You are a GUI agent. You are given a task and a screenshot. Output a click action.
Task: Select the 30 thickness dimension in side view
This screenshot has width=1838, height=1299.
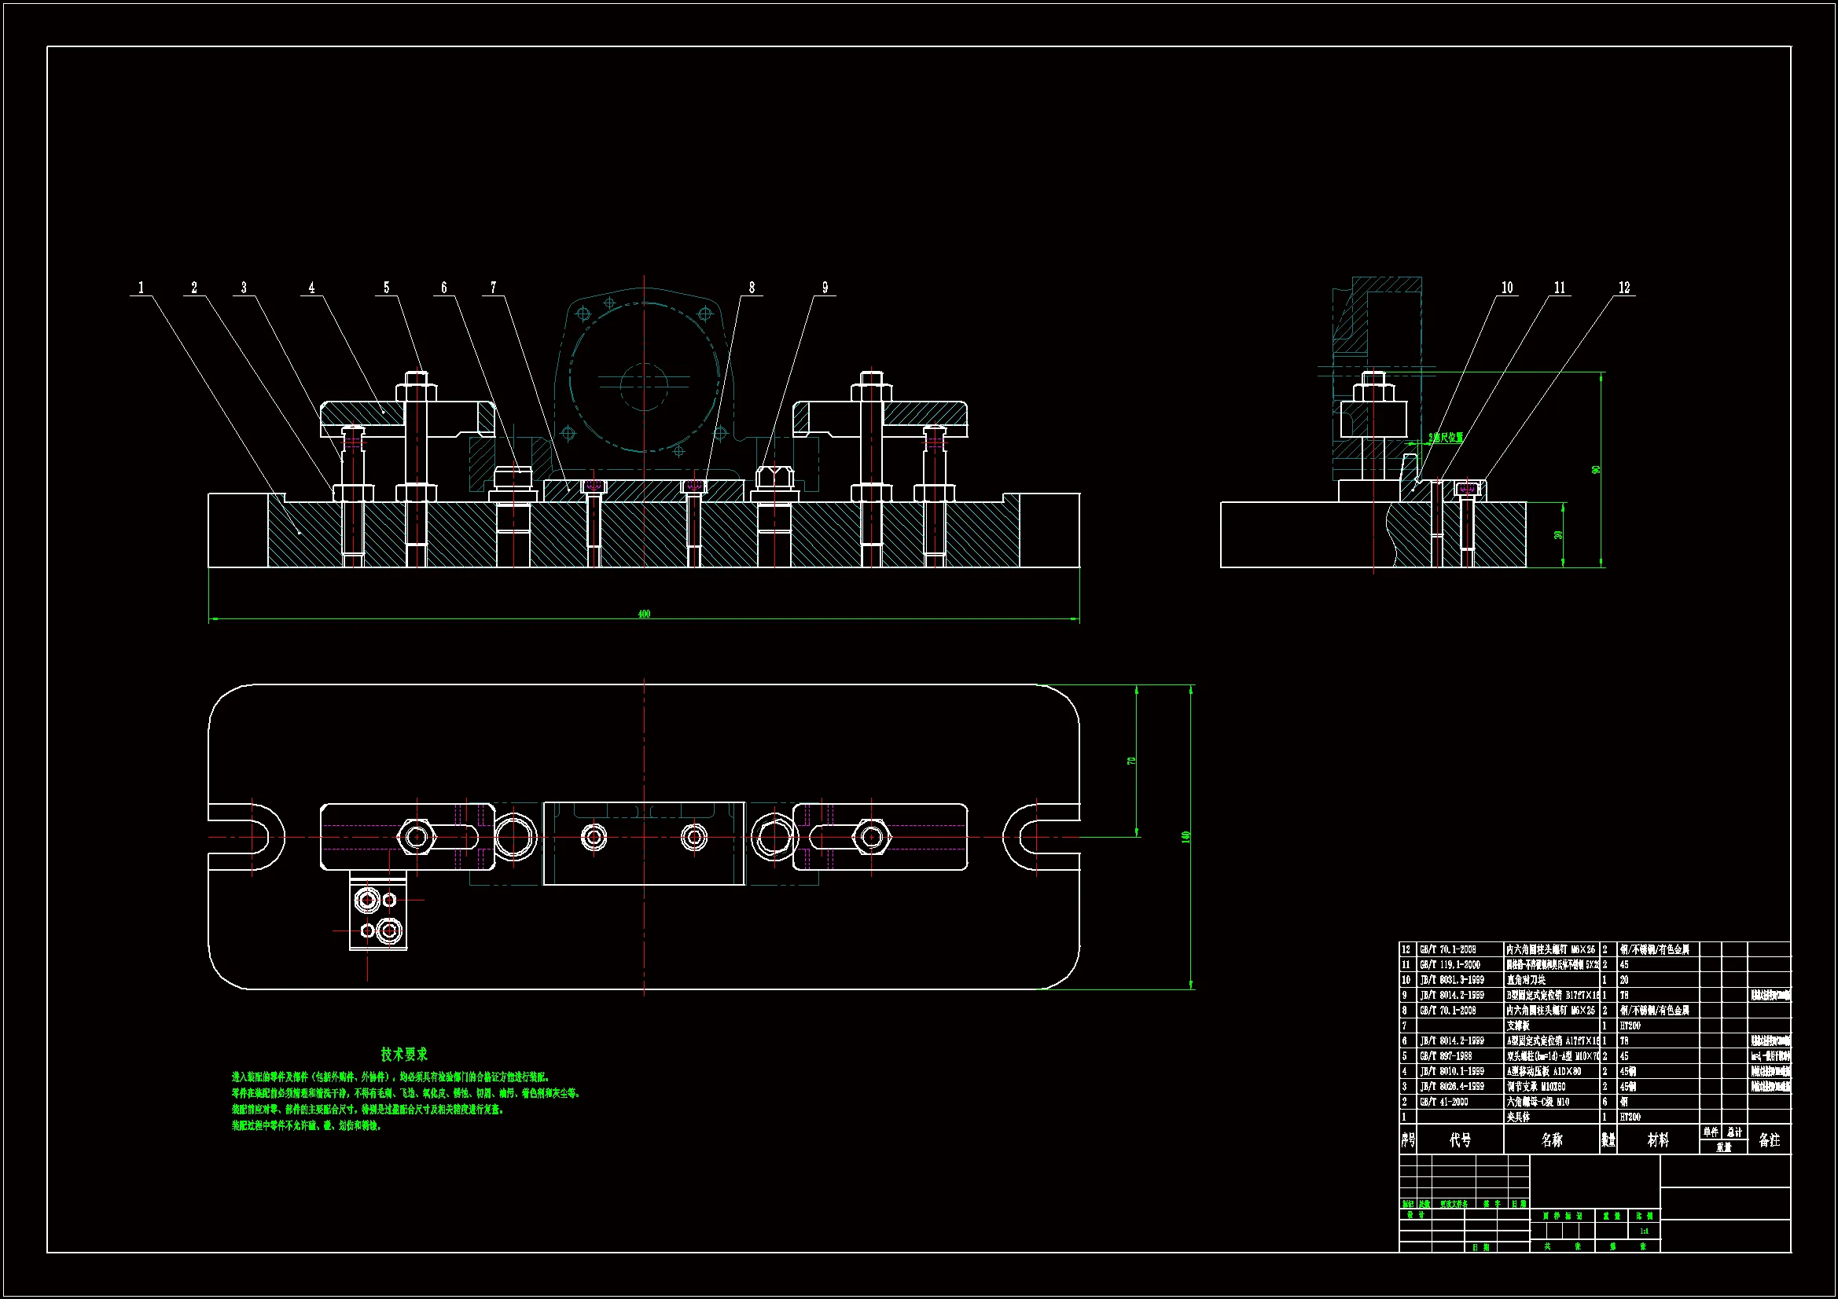1559,534
